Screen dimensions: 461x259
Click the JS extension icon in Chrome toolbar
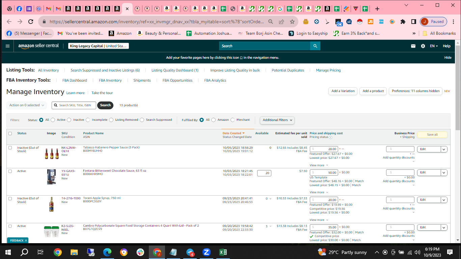coord(370,22)
